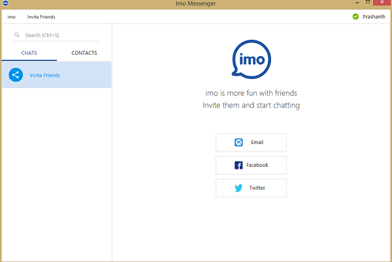Click the Twitter bird icon
392x262 pixels.
coord(238,188)
